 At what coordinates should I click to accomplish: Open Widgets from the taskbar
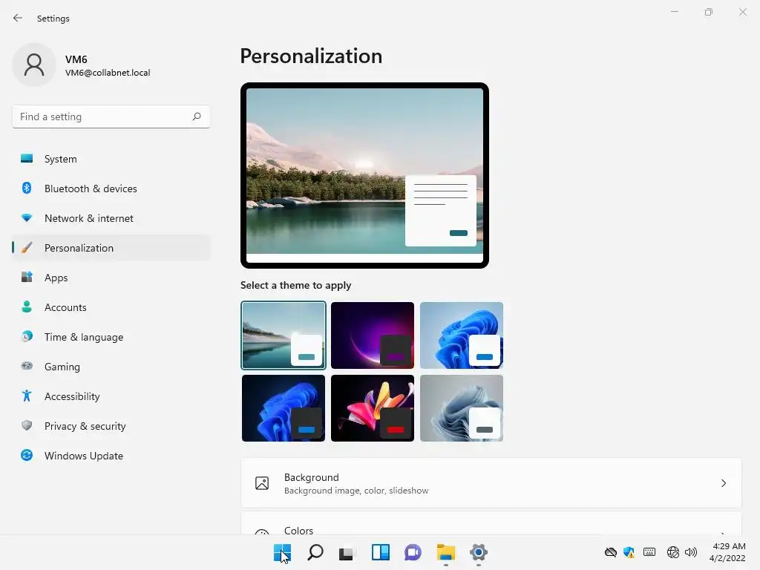[381, 552]
